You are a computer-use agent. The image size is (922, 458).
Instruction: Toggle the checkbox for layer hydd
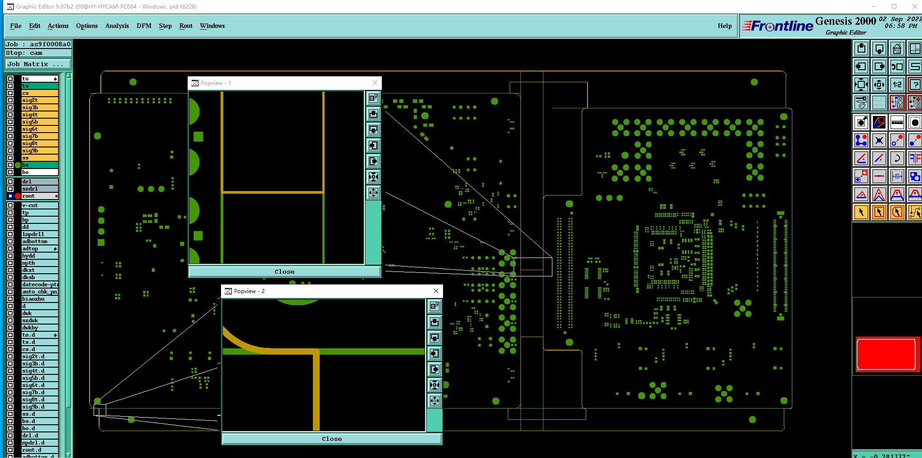coord(10,256)
